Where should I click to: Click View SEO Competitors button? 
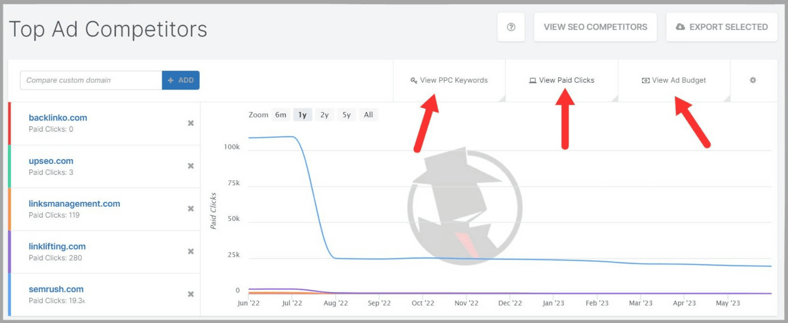pyautogui.click(x=595, y=27)
